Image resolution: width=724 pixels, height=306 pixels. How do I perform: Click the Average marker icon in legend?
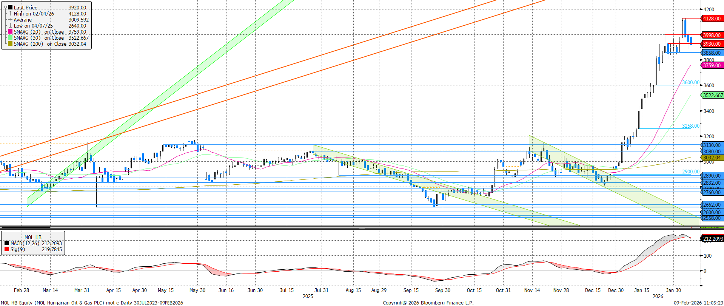click(10, 20)
